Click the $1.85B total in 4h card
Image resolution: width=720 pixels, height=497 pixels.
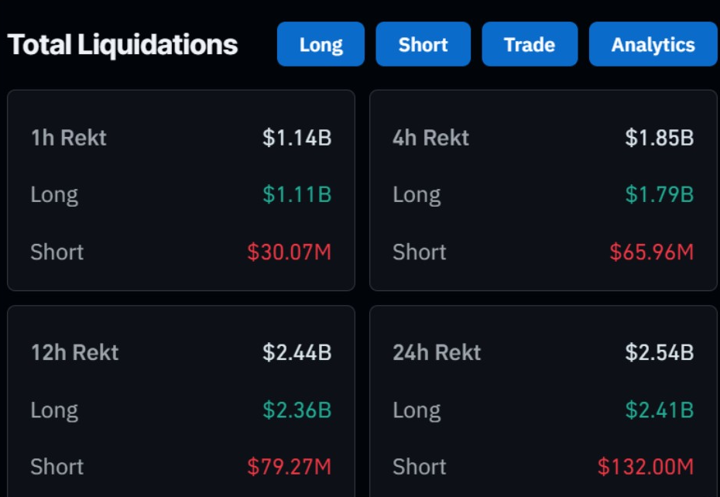(x=659, y=137)
